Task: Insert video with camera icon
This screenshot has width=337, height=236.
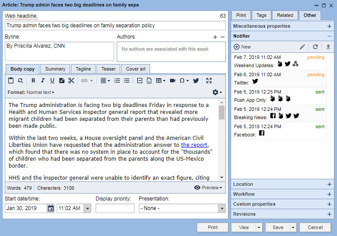Action: [x=173, y=81]
